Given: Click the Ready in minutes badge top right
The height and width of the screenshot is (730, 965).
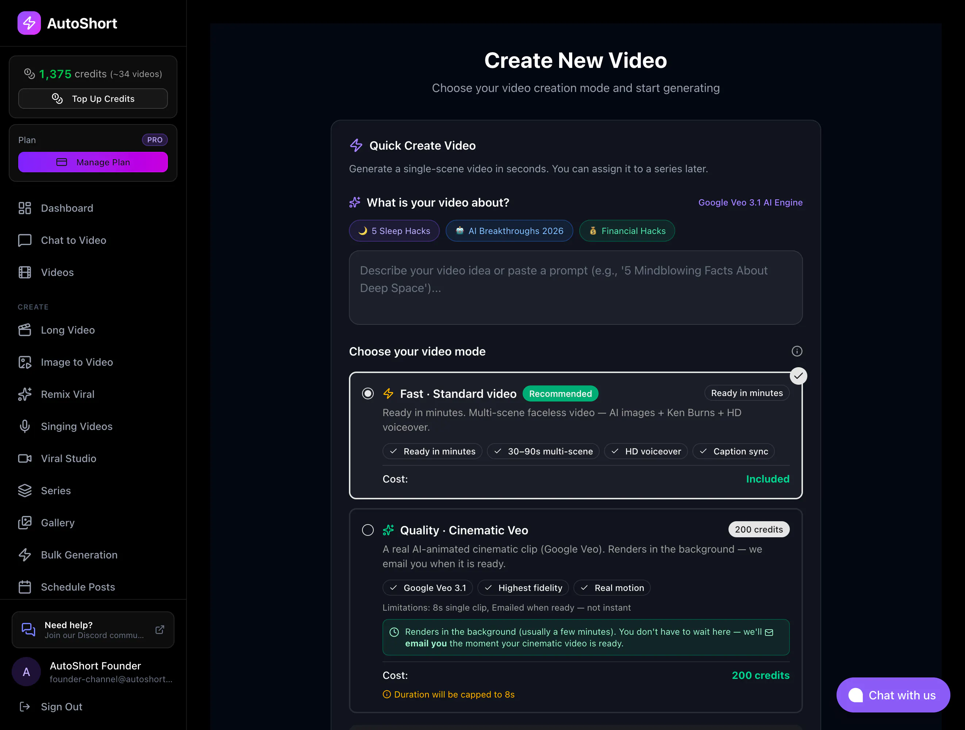Looking at the screenshot, I should click(x=746, y=393).
